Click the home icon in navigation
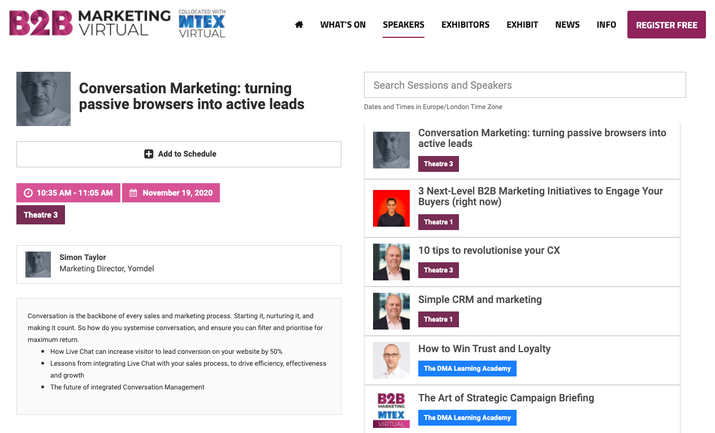The height and width of the screenshot is (433, 715). pos(299,25)
